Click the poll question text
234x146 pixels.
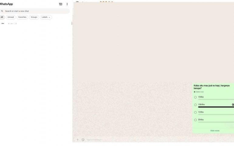212,87
